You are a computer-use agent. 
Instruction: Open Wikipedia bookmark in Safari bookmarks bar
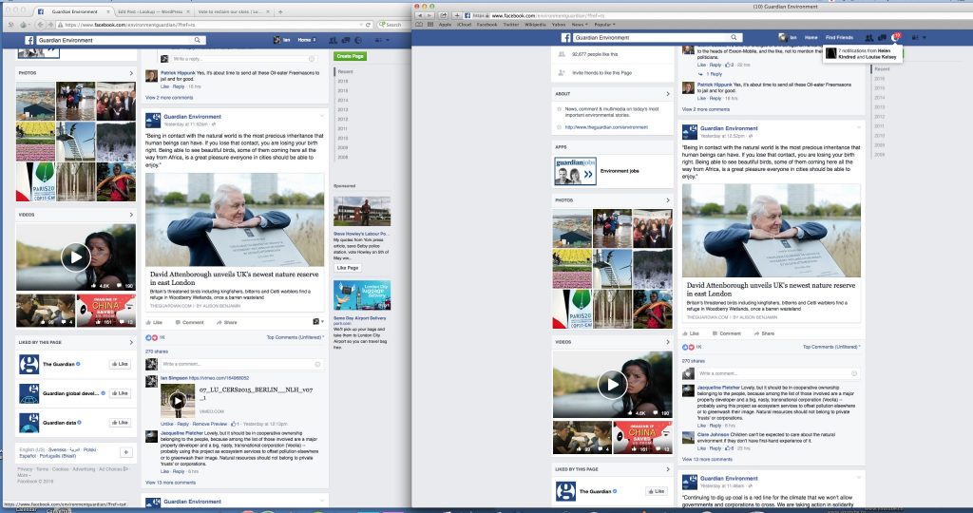(x=535, y=25)
